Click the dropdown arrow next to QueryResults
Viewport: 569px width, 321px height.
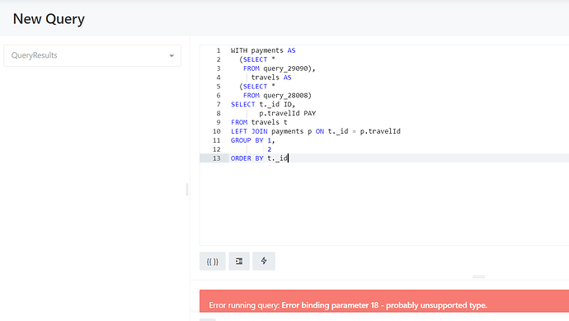172,55
